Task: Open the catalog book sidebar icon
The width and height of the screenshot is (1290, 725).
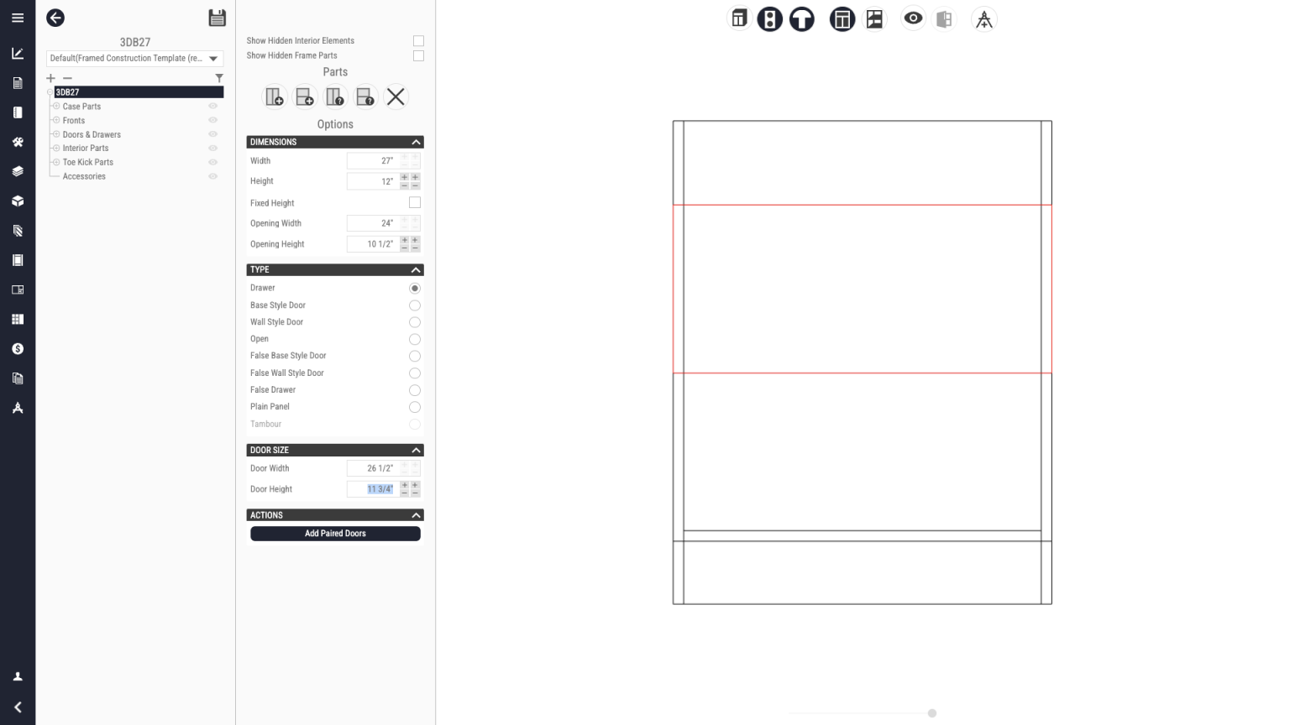Action: point(18,112)
